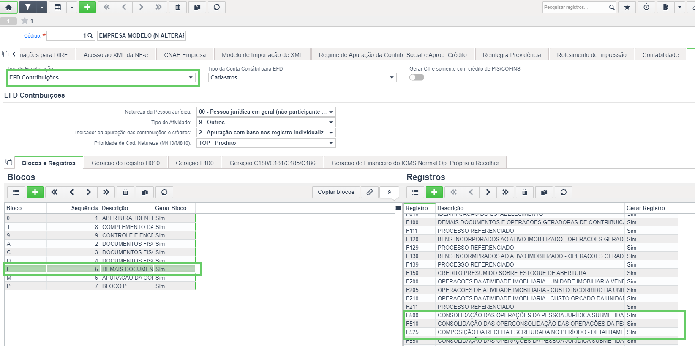Open Tipo da Conta Contábil Cadastros dropdown
Viewport: 695px width, 346px height.
click(303, 78)
